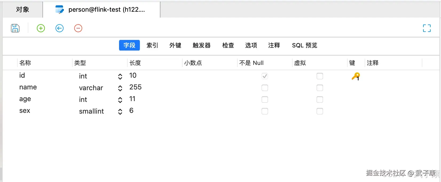Open smallint type dropdown for sex

120,111
